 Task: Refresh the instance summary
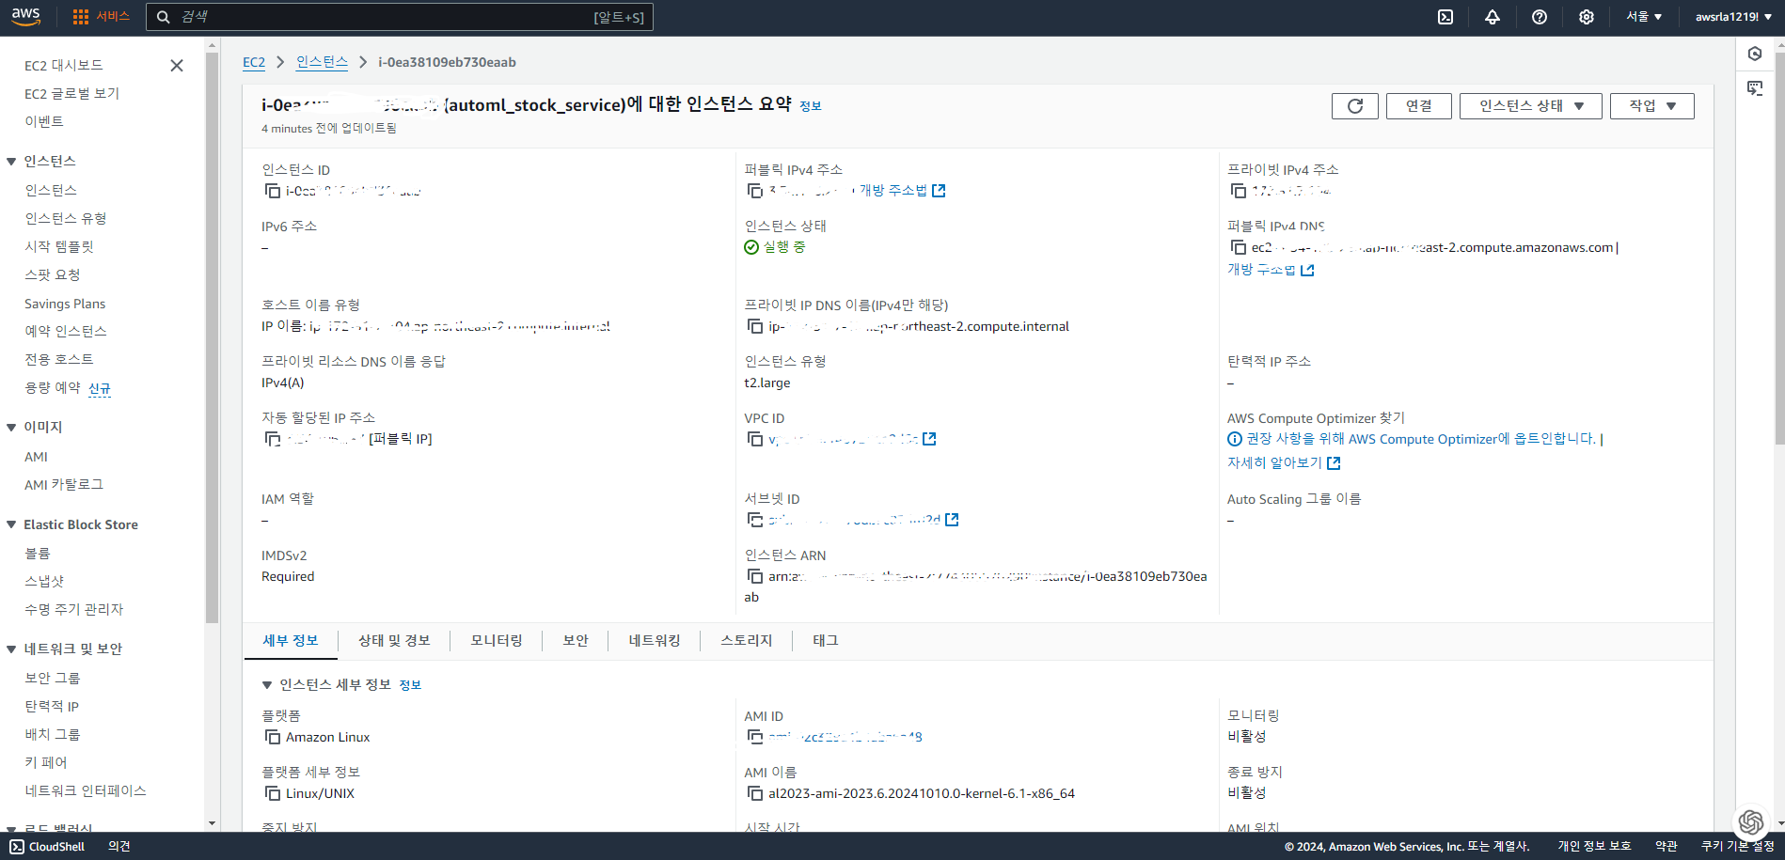[1355, 106]
